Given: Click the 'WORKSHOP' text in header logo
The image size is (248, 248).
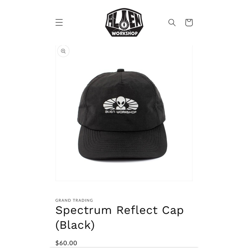Looking at the screenshot, I should click(x=125, y=33).
